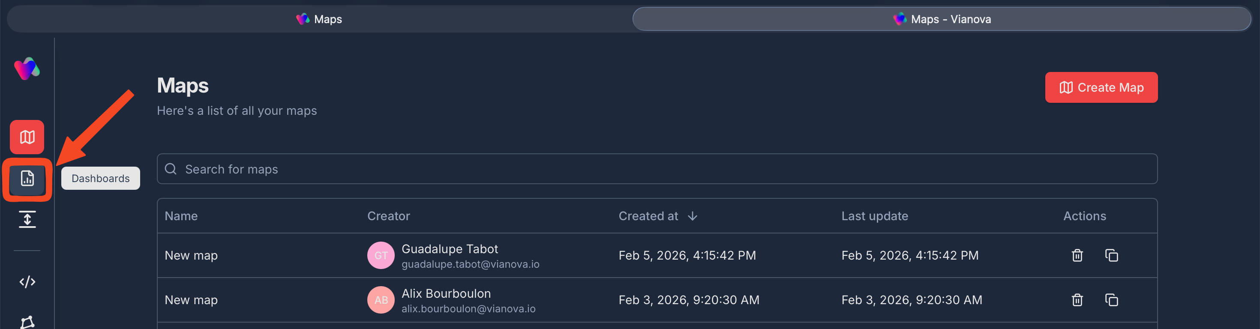Viewport: 1260px width, 329px height.
Task: Click the Name column header
Action: (181, 216)
